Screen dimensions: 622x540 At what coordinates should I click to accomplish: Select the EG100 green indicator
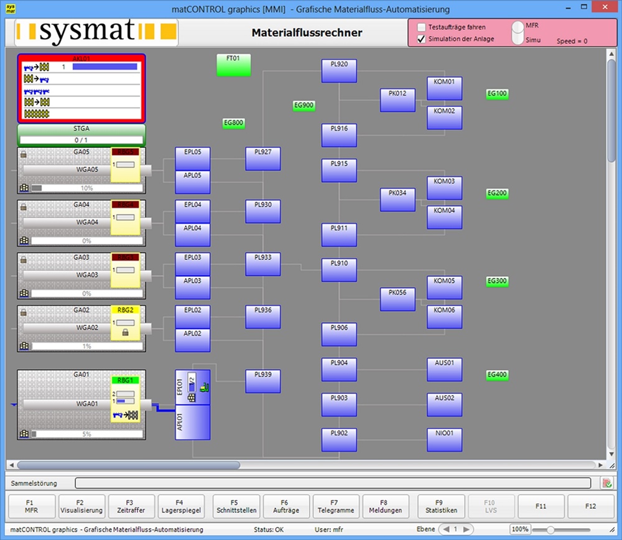(x=497, y=94)
